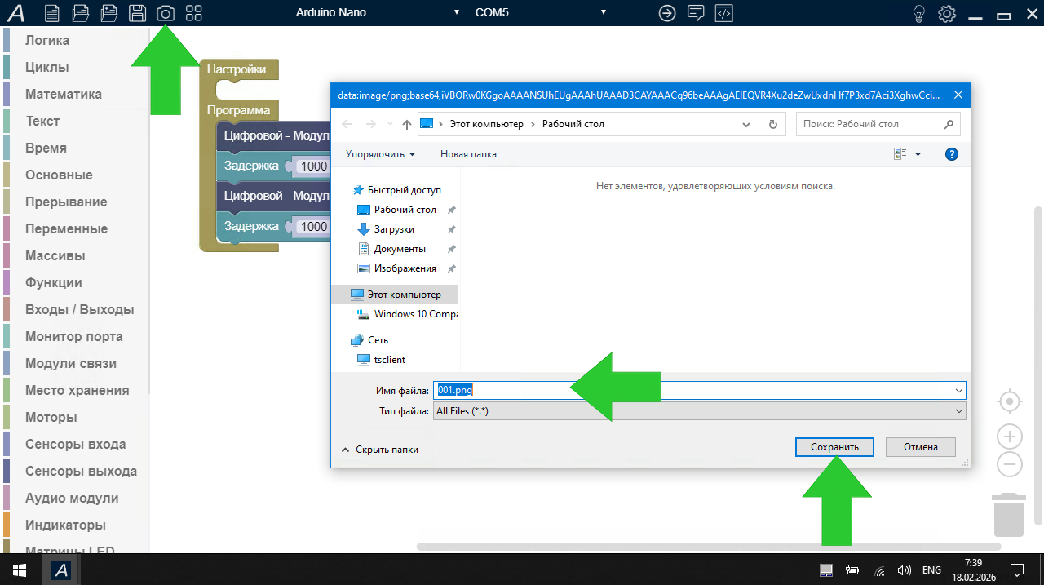Expand the COM5 port dropdown
This screenshot has width=1044, height=585.
(x=540, y=13)
